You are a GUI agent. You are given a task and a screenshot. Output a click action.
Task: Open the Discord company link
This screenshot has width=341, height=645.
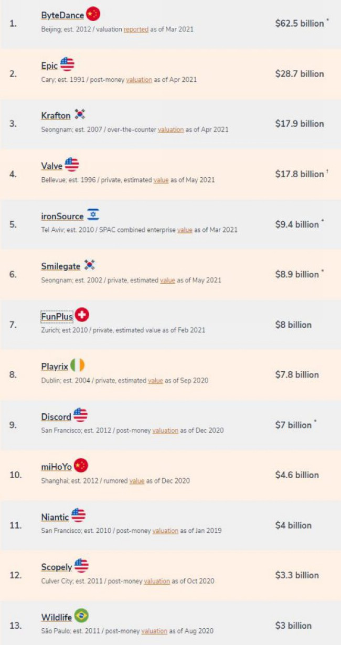tap(56, 416)
